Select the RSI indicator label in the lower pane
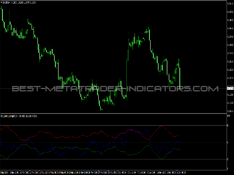The width and height of the screenshot is (234, 175). [x=19, y=116]
